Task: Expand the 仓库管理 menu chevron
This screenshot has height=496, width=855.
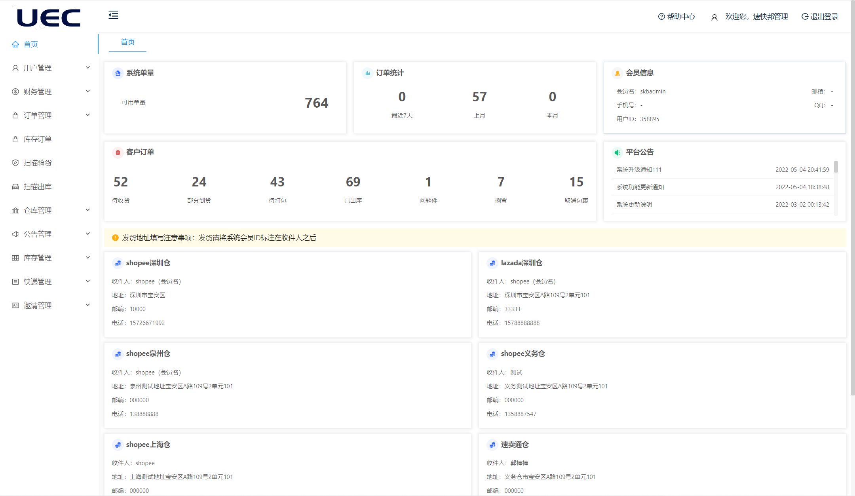Action: coord(88,210)
